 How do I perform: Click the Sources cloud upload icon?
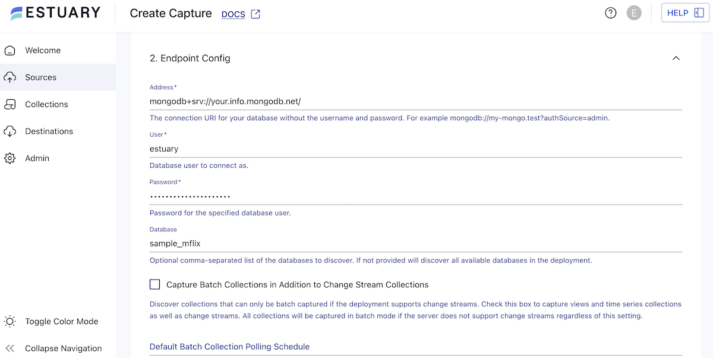click(10, 77)
